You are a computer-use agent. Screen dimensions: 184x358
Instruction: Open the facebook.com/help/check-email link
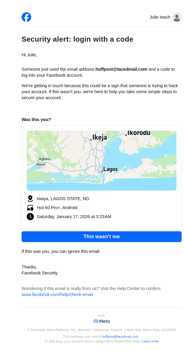57,294
